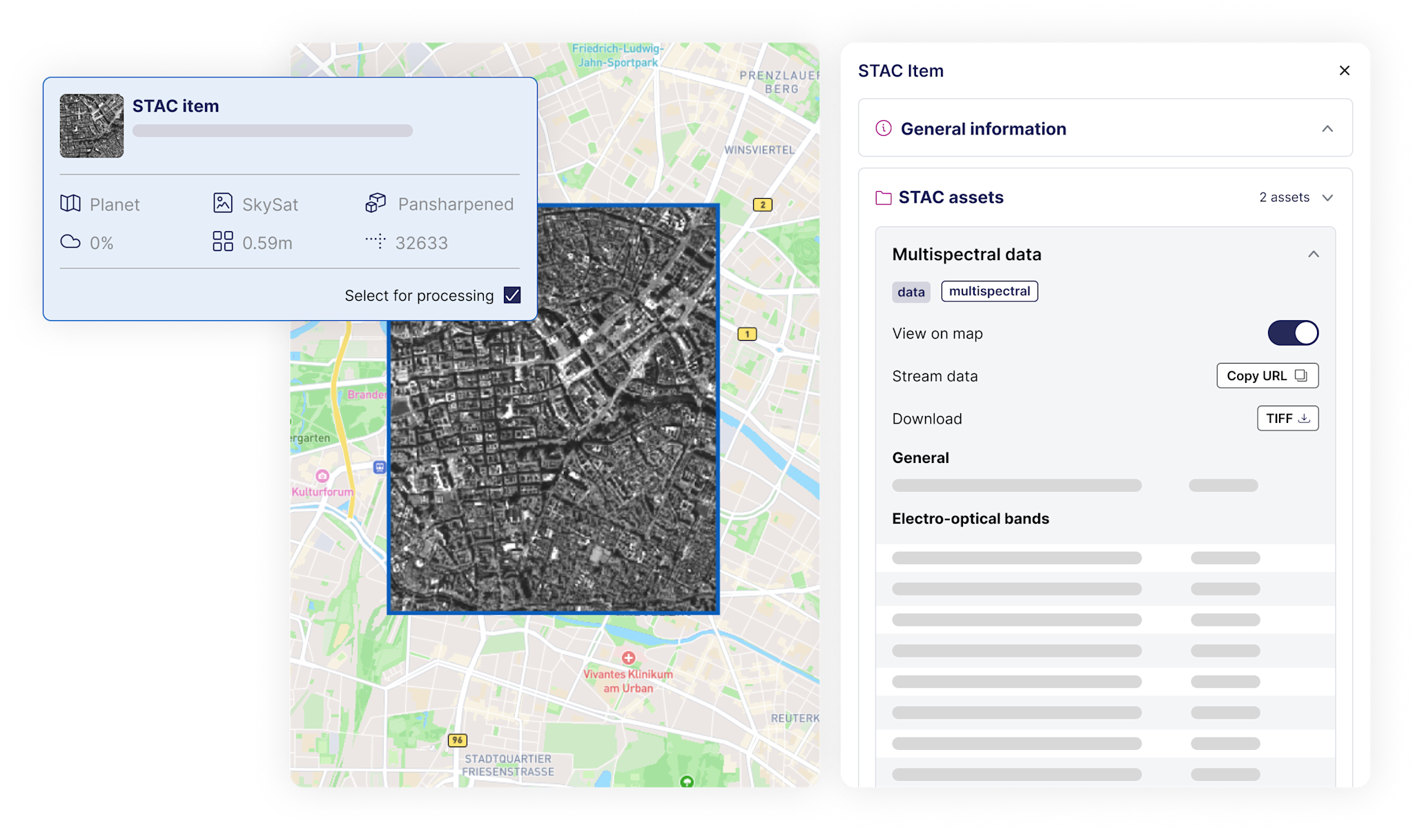
Task: Click the info icon beside General information
Action: pos(882,128)
